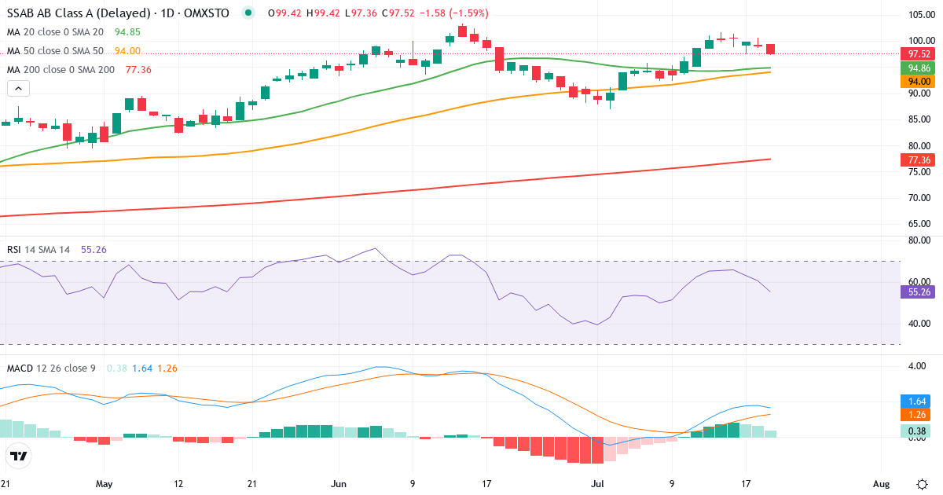Collapse the indicator legend chevron
This screenshot has height=495, width=943.
pyautogui.click(x=18, y=87)
